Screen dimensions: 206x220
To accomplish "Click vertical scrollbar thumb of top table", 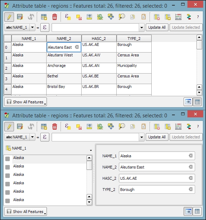I will coord(199,45).
